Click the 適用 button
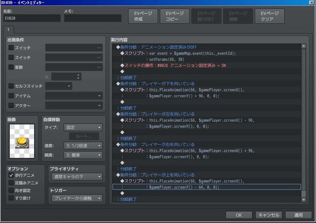 (298, 215)
